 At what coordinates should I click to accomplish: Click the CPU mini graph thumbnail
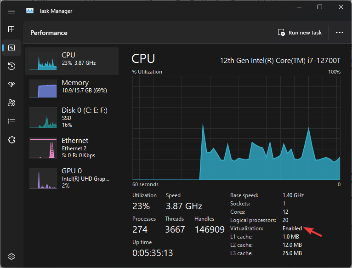coord(43,61)
